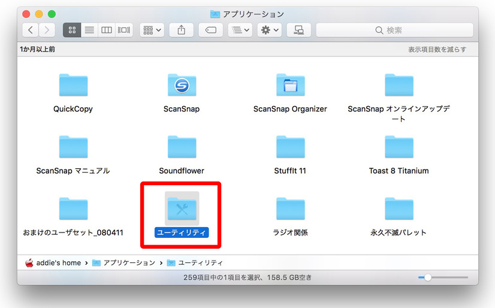
Task: Click the StuffIt 11 name label
Action: (290, 171)
